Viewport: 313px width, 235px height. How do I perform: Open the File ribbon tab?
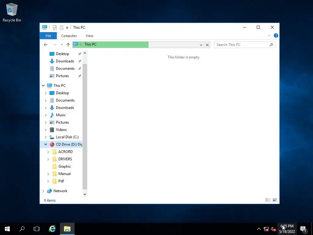[48, 36]
